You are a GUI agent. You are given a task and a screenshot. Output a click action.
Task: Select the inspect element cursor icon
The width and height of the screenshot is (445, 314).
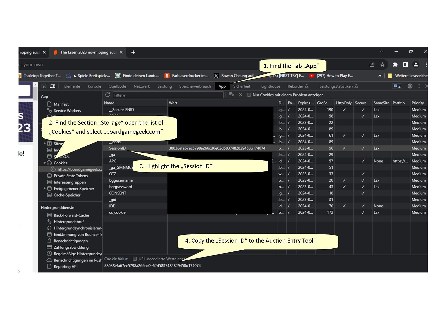pyautogui.click(x=44, y=86)
